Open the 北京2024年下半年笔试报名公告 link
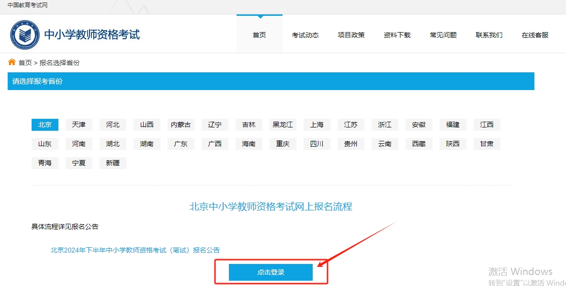Image resolution: width=566 pixels, height=286 pixels. click(135, 250)
